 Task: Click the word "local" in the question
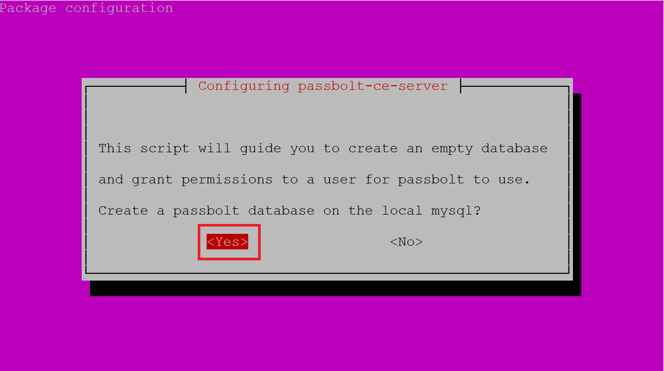tap(402, 210)
